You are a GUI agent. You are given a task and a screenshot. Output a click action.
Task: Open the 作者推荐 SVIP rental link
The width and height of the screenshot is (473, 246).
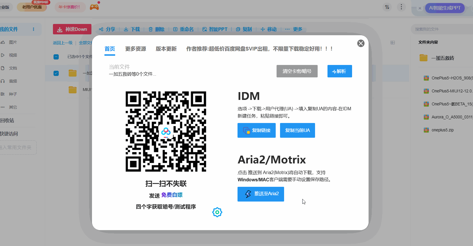[259, 49]
